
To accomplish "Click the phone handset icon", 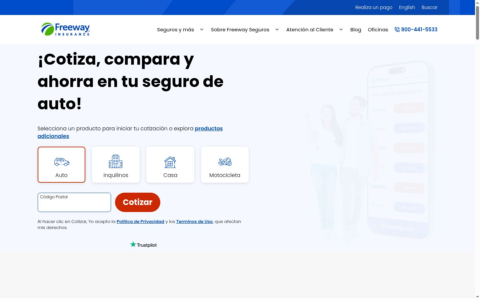I will tap(397, 29).
